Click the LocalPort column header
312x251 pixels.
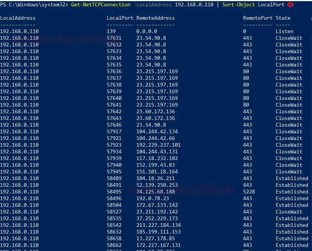tap(120, 18)
